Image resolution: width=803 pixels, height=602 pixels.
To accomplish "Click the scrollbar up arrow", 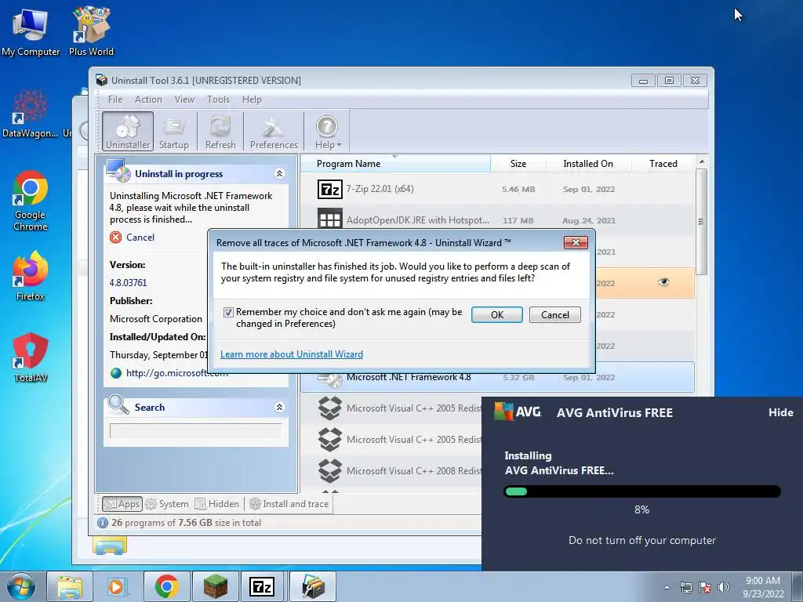I will 702,161.
